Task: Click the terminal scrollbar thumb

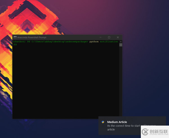Action: pyautogui.click(x=121, y=45)
